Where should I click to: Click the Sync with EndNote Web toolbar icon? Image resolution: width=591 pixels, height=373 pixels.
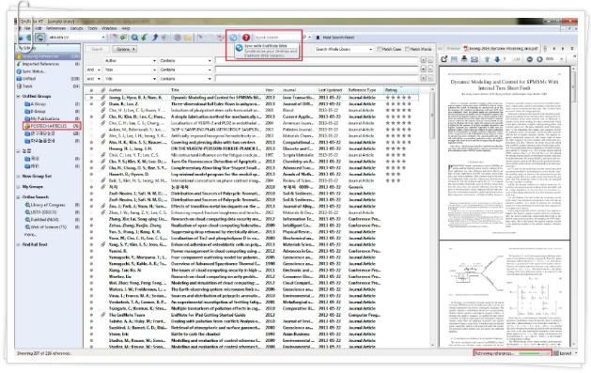click(233, 38)
